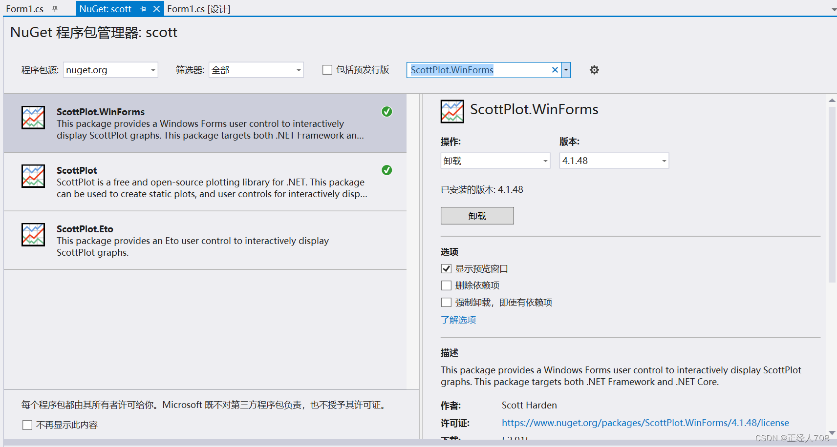Select ScottPlot package title in list
Viewport: 837px width, 447px height.
tap(77, 170)
